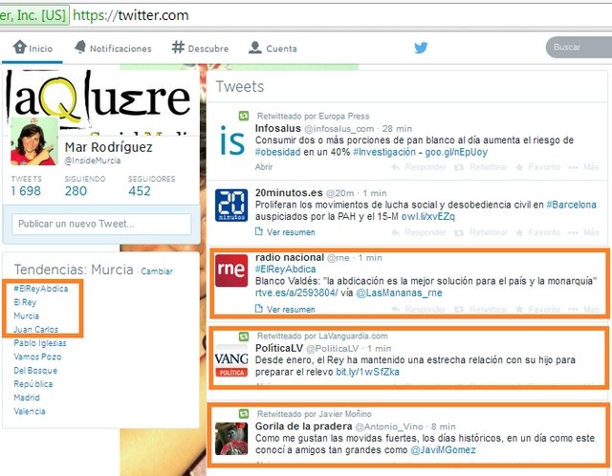Image resolution: width=612 pixels, height=476 pixels.
Task: Open the @LasMananas_rne mention
Action: coord(399,293)
